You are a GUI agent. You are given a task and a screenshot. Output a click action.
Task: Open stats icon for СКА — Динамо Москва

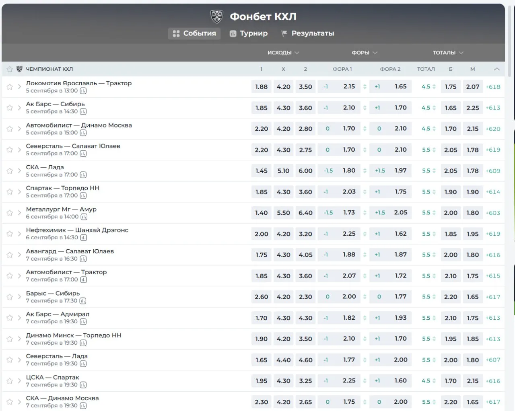click(83, 406)
